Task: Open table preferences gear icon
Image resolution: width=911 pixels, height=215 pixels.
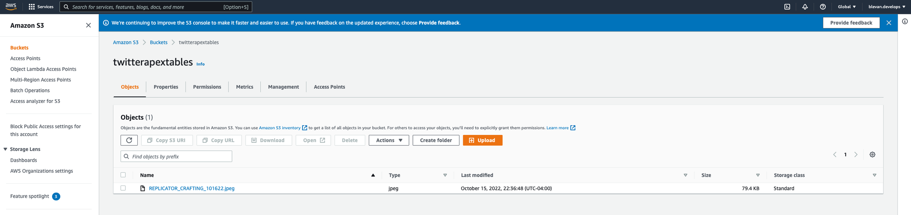Action: pyautogui.click(x=872, y=155)
